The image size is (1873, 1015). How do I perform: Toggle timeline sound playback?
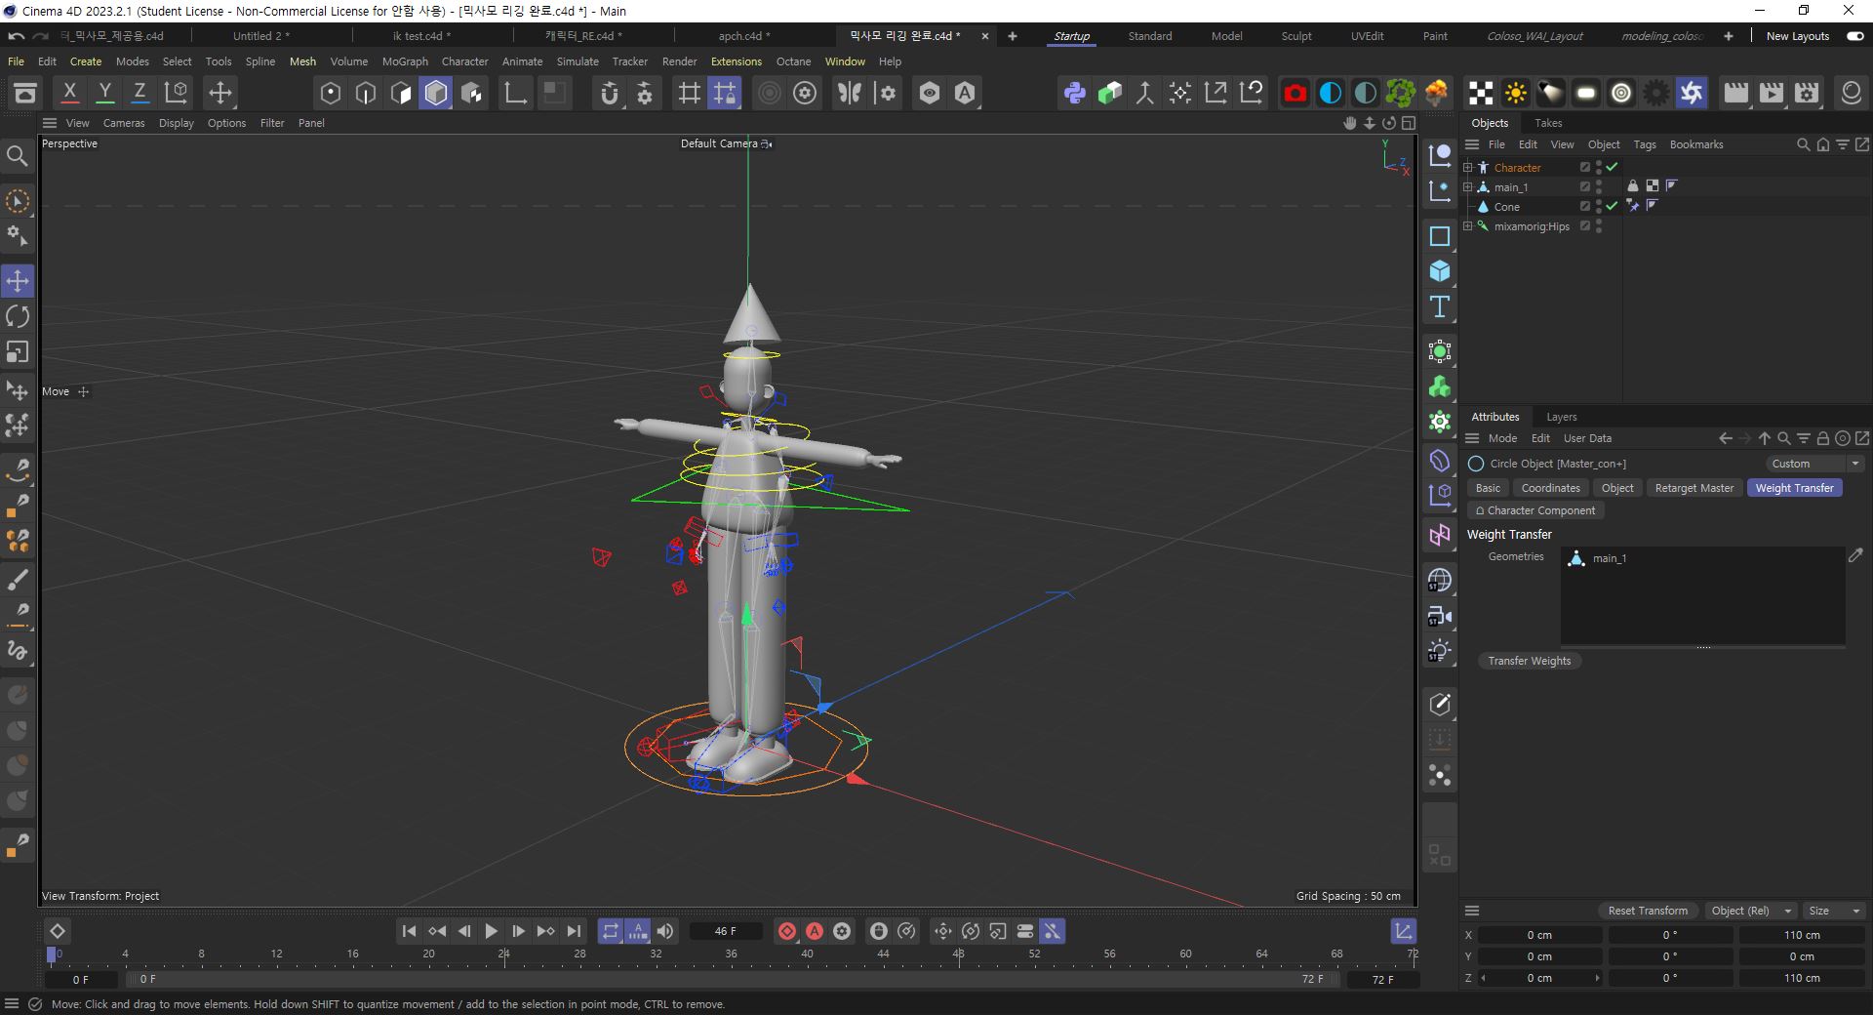(x=665, y=931)
